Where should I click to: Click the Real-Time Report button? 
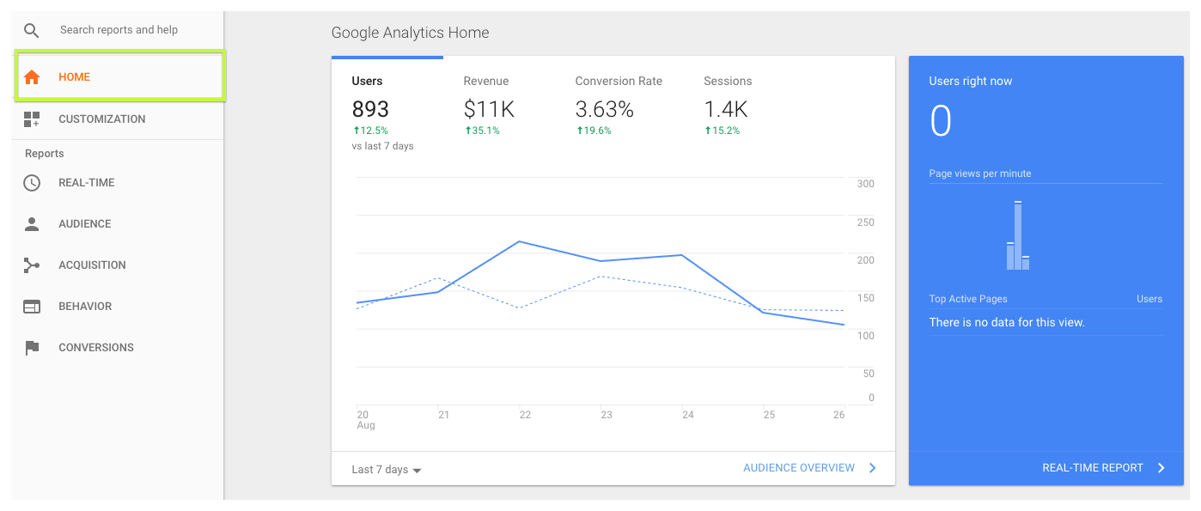pyautogui.click(x=1093, y=468)
